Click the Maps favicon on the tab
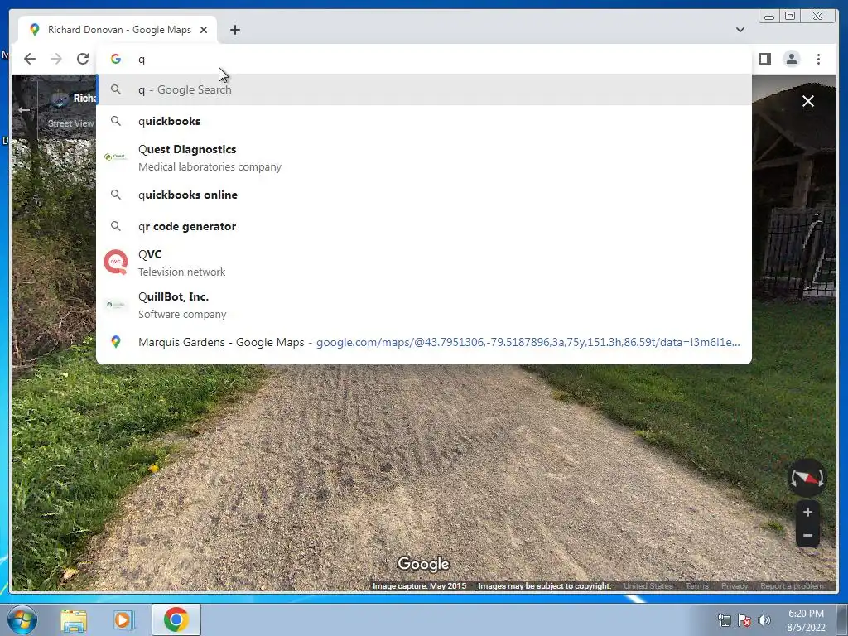The image size is (848, 636). pos(35,30)
